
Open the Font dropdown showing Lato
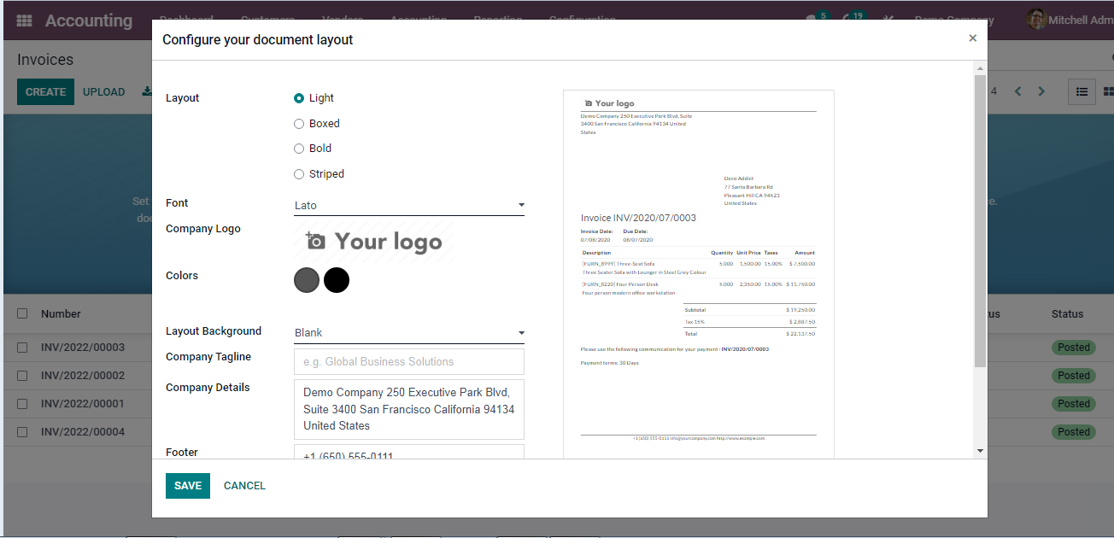click(408, 206)
